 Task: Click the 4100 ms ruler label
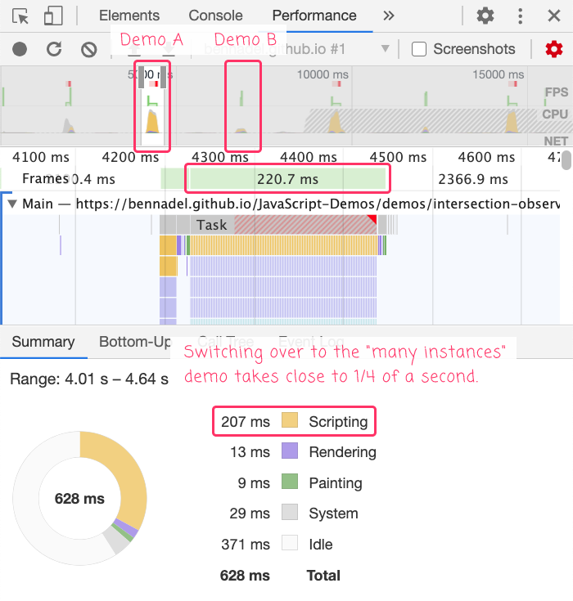click(41, 157)
